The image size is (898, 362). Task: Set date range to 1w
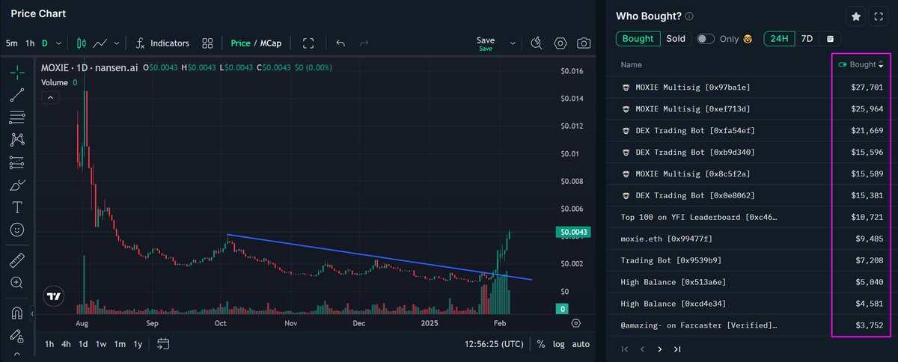point(101,344)
